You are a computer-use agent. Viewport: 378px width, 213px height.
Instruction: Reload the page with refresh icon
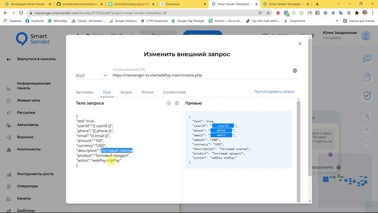point(21,13)
